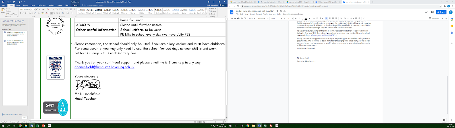Open the File tab in Word
Image resolution: width=455 pixels, height=128 pixels.
(x=3, y=5)
